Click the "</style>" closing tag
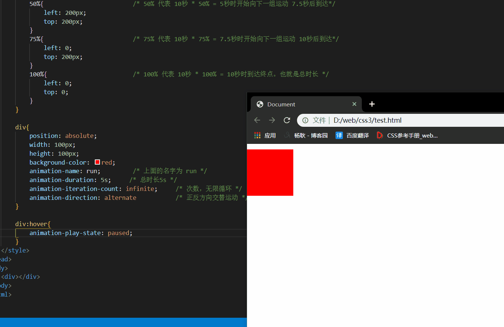 pos(15,250)
